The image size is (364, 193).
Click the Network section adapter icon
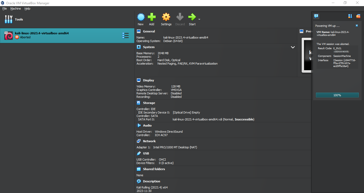pyautogui.click(x=139, y=141)
